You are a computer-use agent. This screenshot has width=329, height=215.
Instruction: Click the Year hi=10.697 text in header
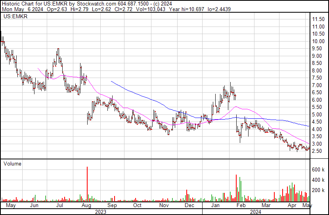coord(190,9)
